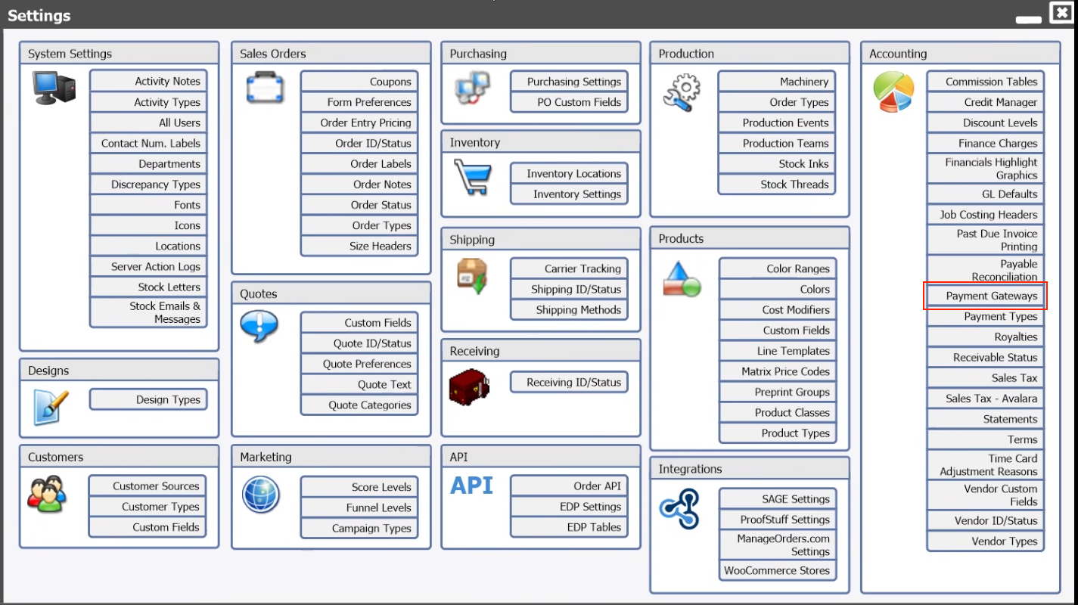1078x605 pixels.
Task: Click the Marketing globe icon
Action: click(261, 495)
